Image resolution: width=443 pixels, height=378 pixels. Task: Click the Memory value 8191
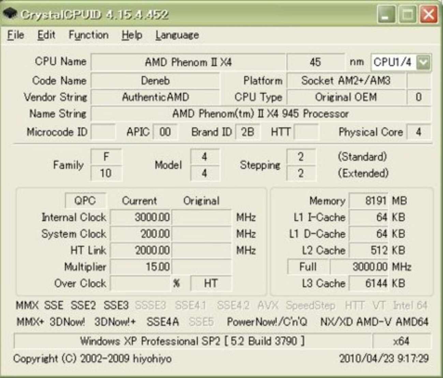coord(369,201)
